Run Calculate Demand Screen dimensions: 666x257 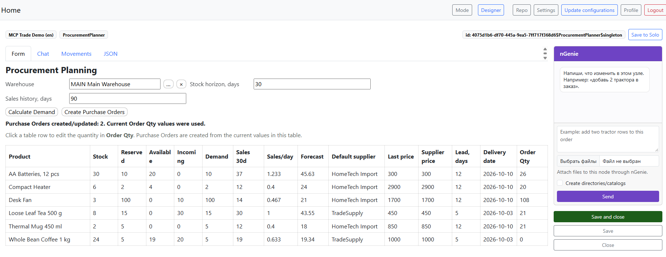[x=32, y=112]
